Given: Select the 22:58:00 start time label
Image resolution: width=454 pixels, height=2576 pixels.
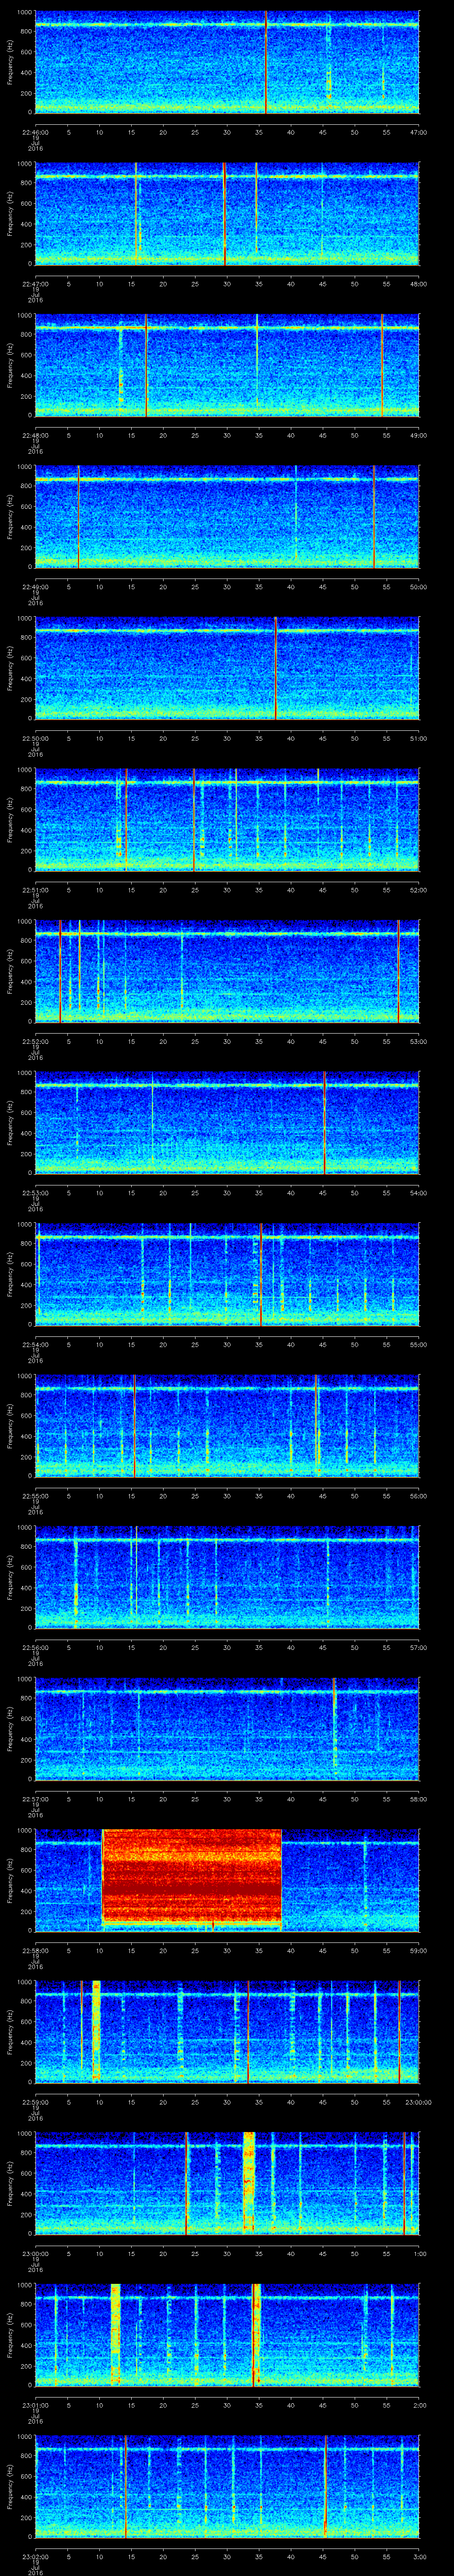Looking at the screenshot, I should [36, 1950].
